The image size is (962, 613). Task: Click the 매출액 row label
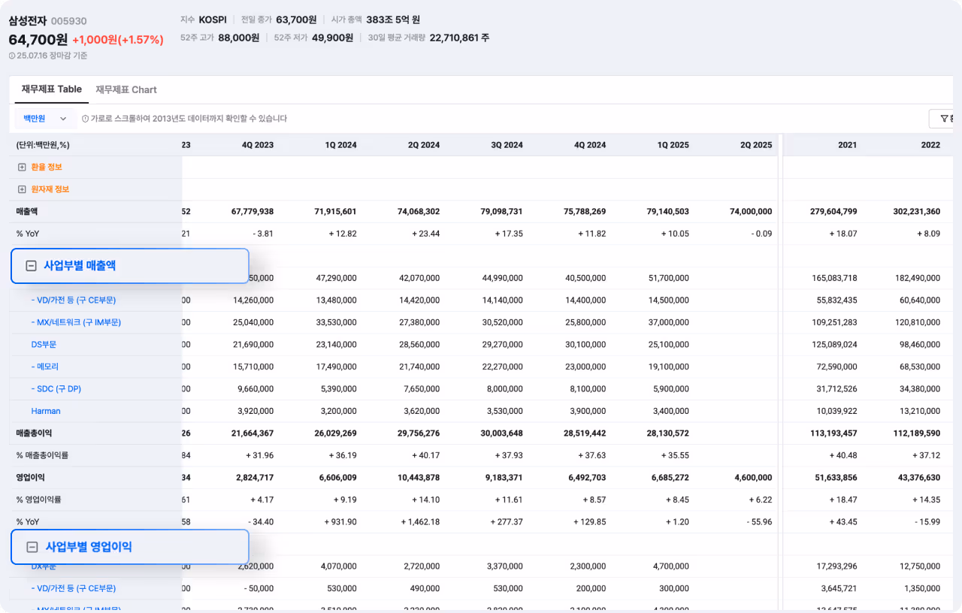click(x=27, y=211)
